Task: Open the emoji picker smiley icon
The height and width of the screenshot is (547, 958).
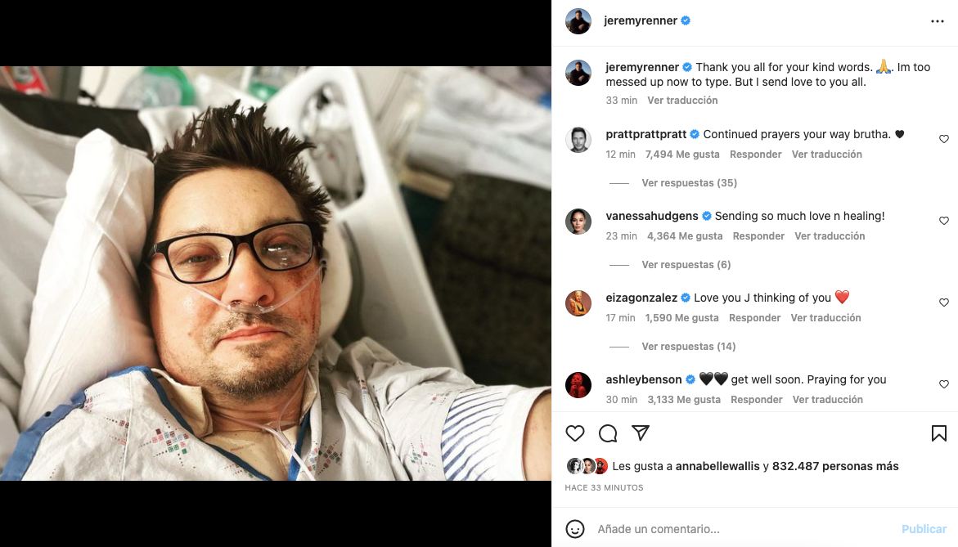Action: point(575,529)
